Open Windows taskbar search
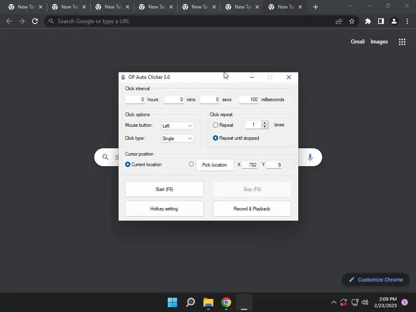Image resolution: width=416 pixels, height=312 pixels. 191,302
